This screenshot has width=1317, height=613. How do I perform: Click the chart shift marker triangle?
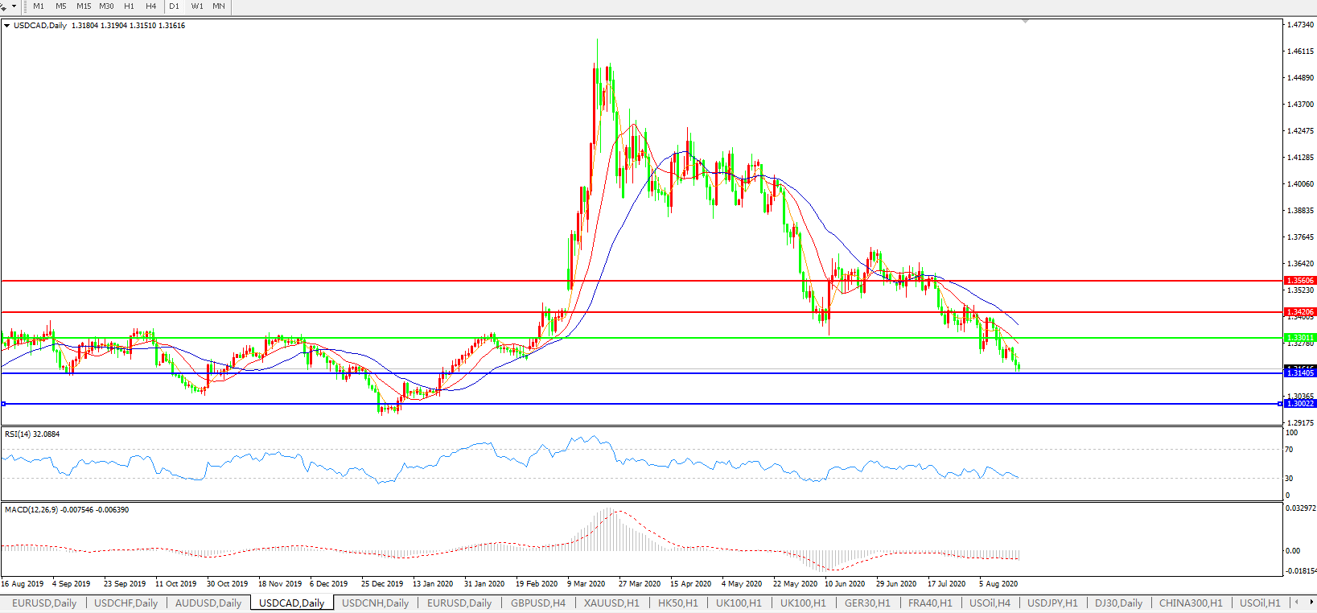point(1025,21)
